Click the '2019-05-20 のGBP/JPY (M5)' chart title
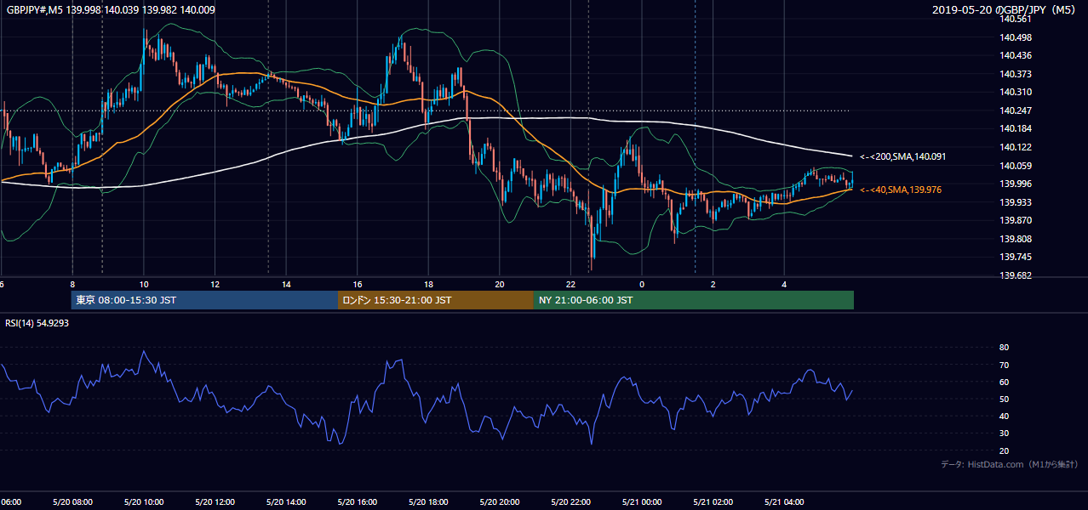 (x=1005, y=10)
